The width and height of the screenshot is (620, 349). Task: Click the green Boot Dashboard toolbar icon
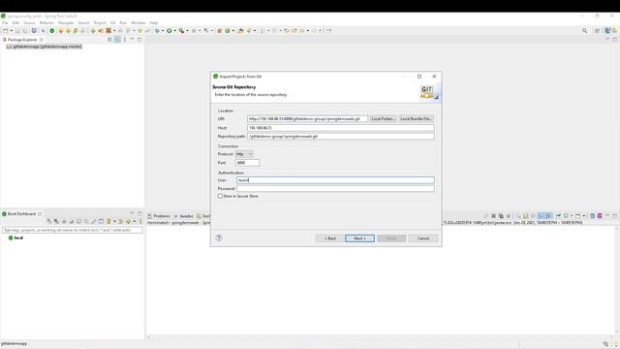click(x=51, y=30)
